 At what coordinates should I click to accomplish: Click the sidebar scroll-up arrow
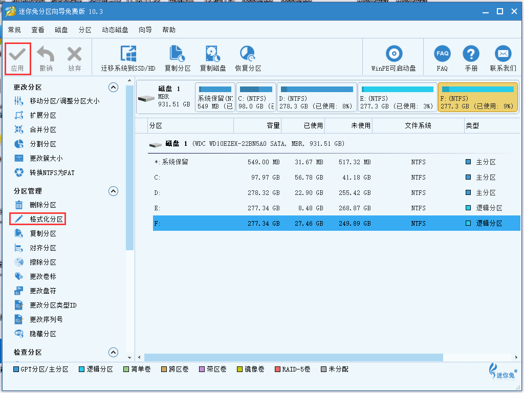[129, 81]
